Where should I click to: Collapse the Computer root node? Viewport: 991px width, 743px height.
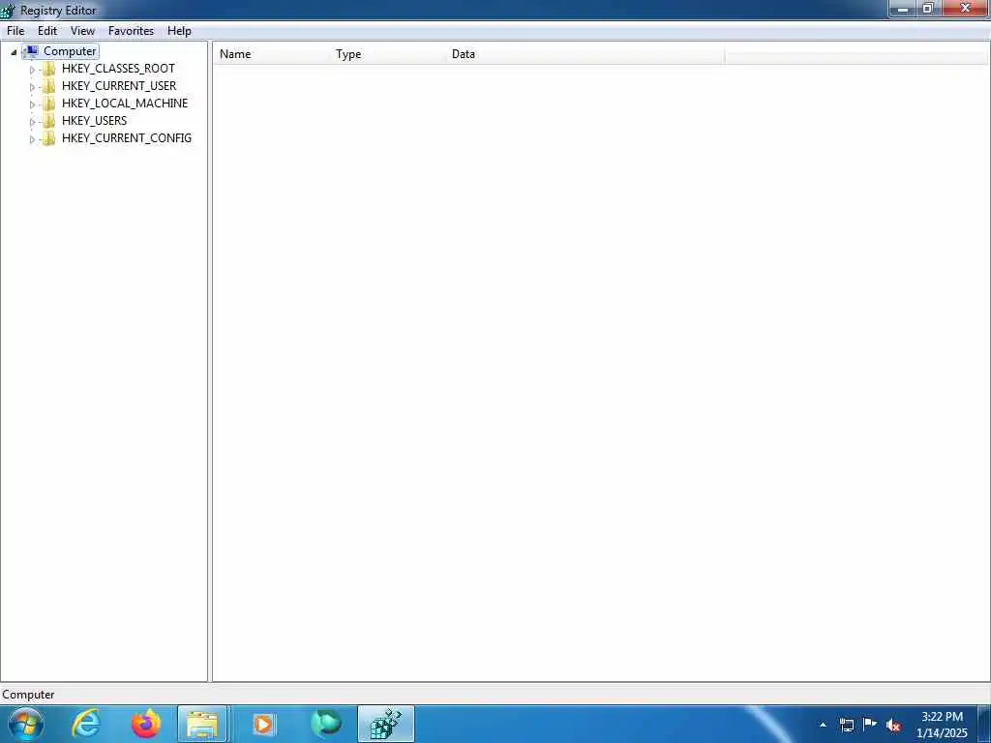click(14, 52)
